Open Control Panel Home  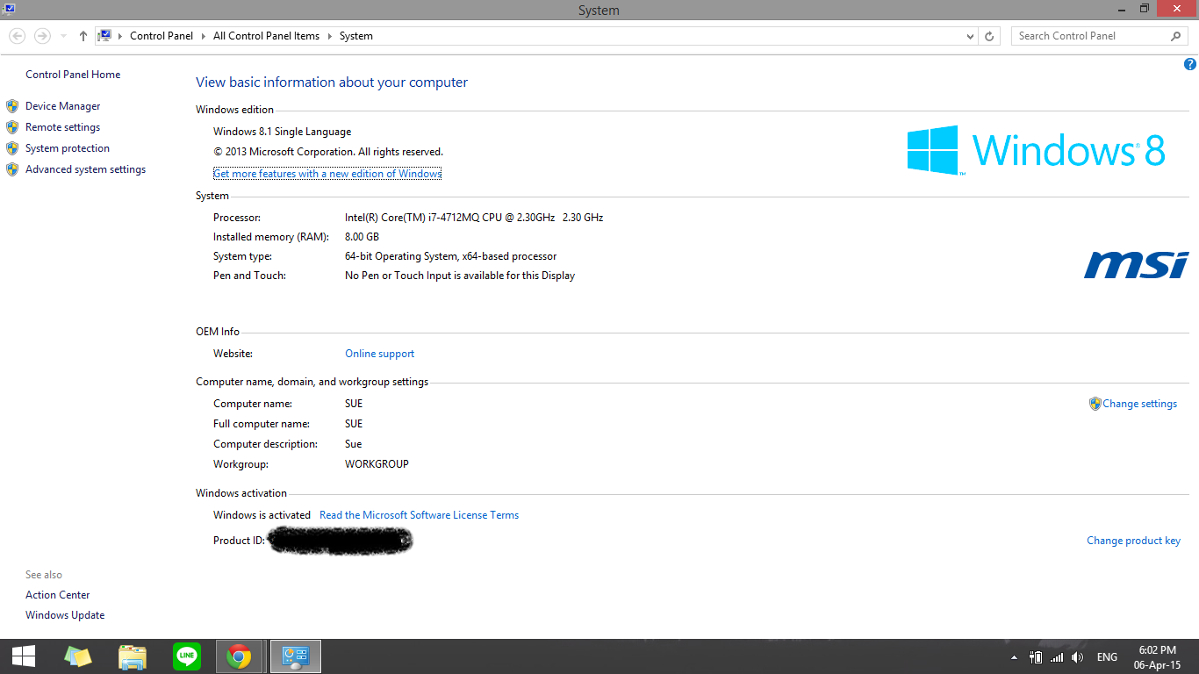click(x=73, y=75)
